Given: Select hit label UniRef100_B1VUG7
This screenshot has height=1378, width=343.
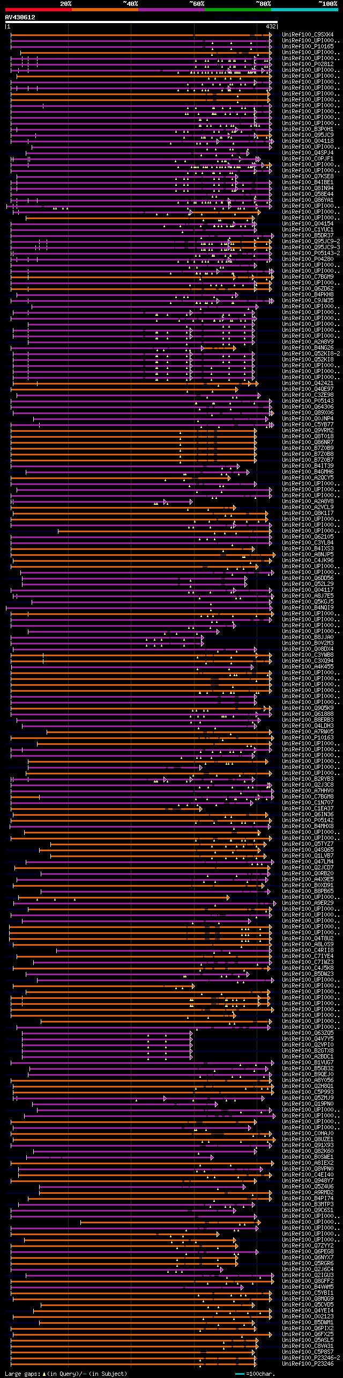Looking at the screenshot, I should pyautogui.click(x=308, y=1063).
